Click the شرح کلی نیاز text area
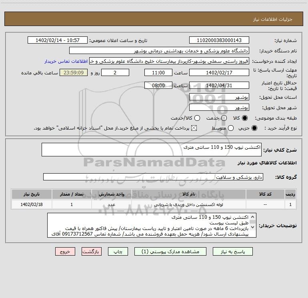The image size is (308, 298). (152, 150)
